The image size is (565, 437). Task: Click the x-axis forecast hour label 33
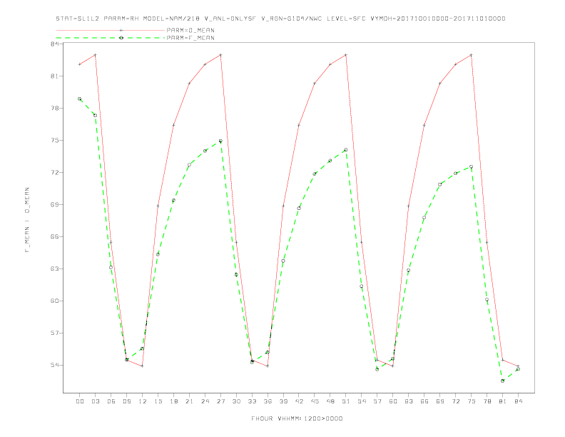click(x=252, y=401)
